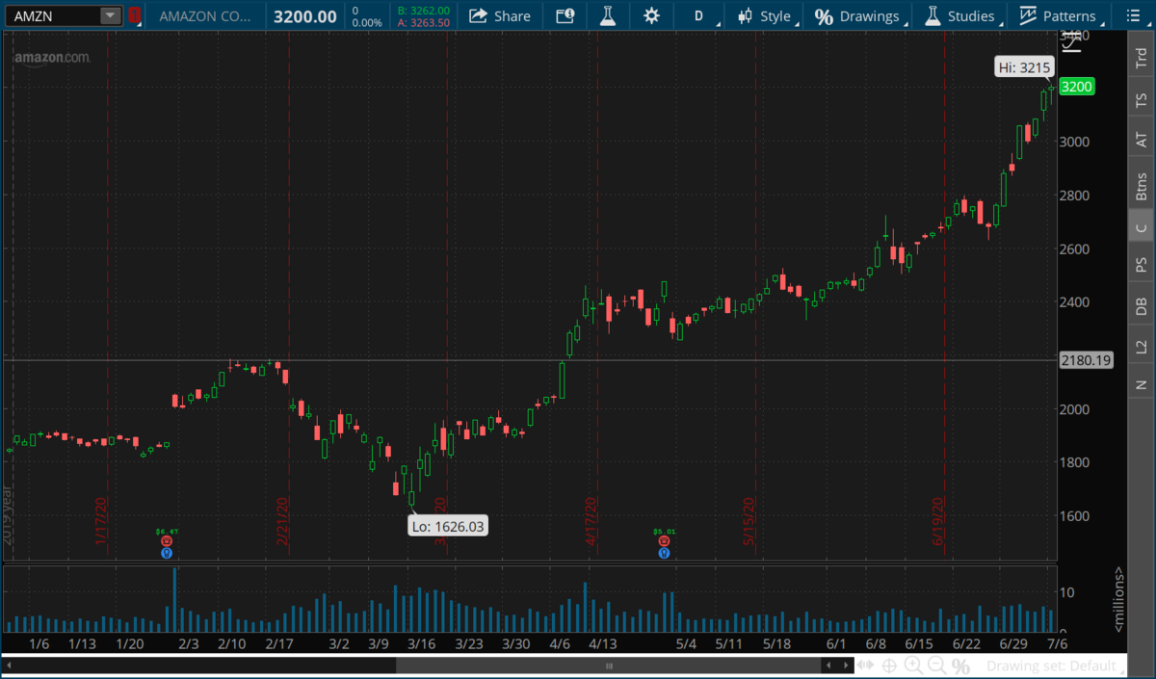The width and height of the screenshot is (1156, 679).
Task: Click the expand-to-fit arrows icon
Action: click(x=866, y=666)
